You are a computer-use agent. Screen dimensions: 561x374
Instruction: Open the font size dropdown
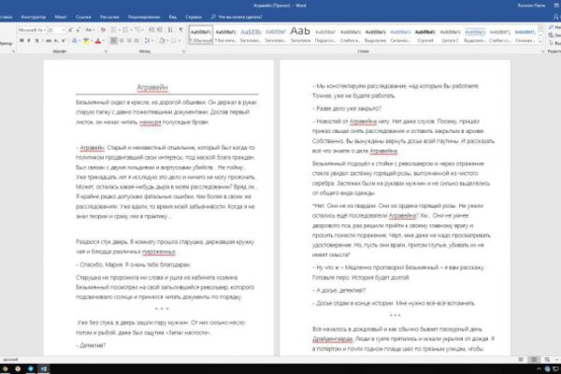pyautogui.click(x=64, y=30)
